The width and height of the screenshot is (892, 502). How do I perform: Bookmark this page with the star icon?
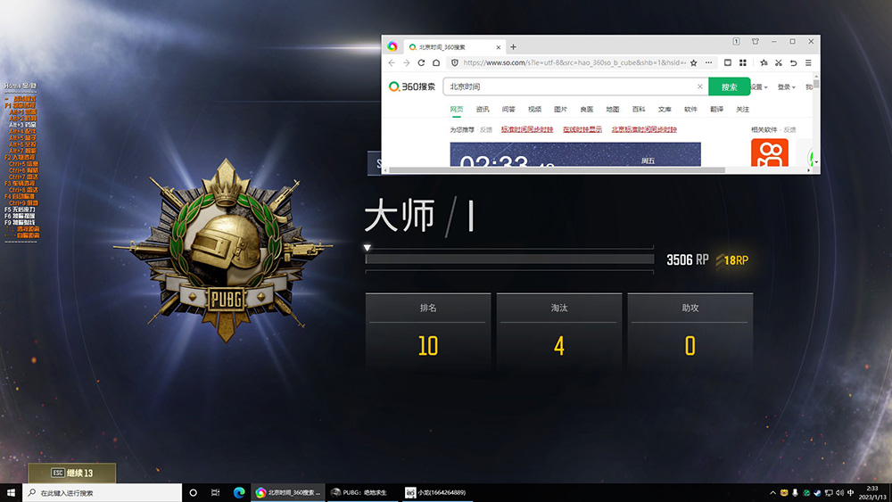coord(694,63)
